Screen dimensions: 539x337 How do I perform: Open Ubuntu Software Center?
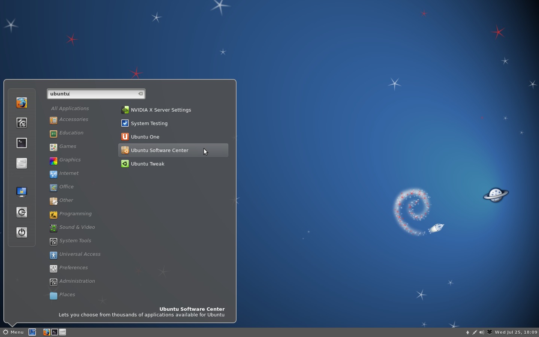[159, 150]
